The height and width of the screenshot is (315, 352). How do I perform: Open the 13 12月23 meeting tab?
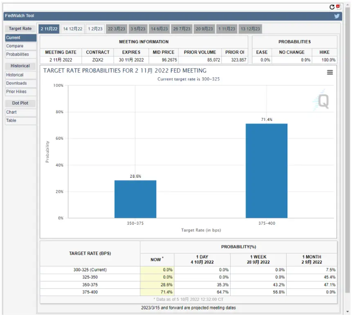point(250,29)
